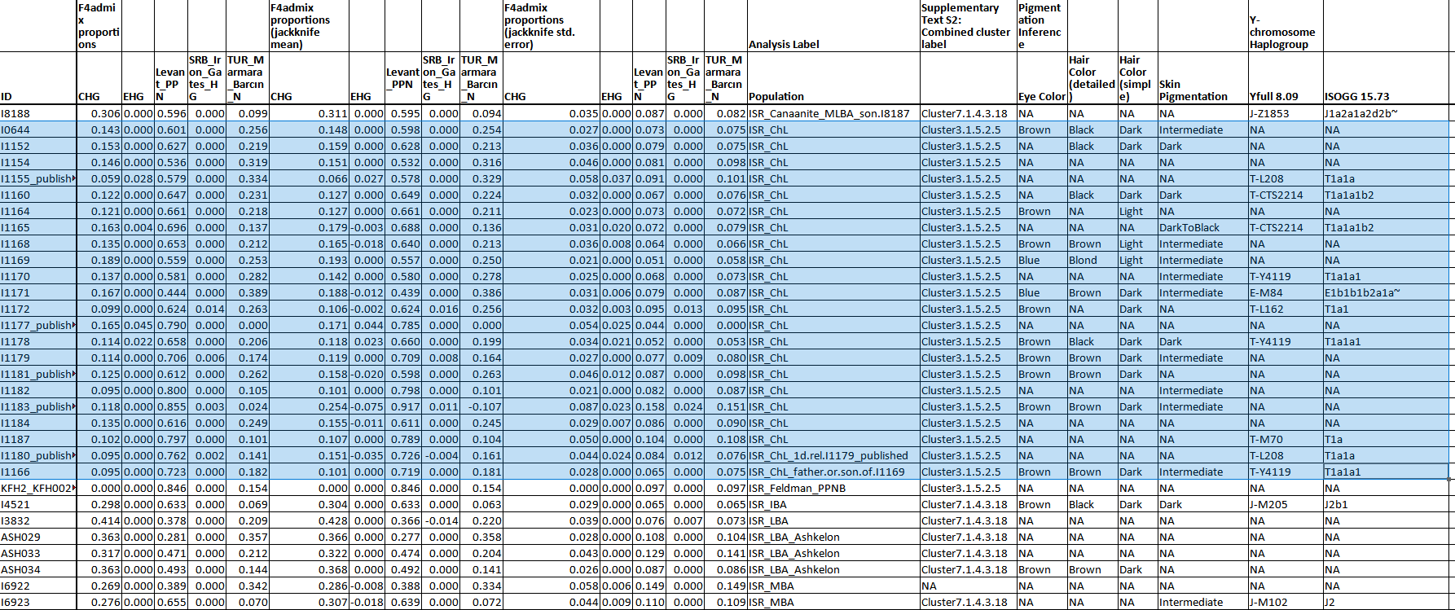The width and height of the screenshot is (1455, 610).
Task: Click the ID cell I1155_publish
Action: pos(38,178)
